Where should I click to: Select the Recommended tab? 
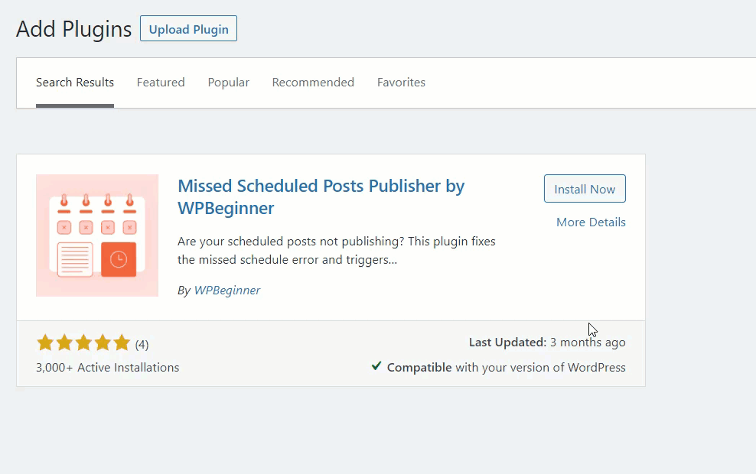coord(313,83)
